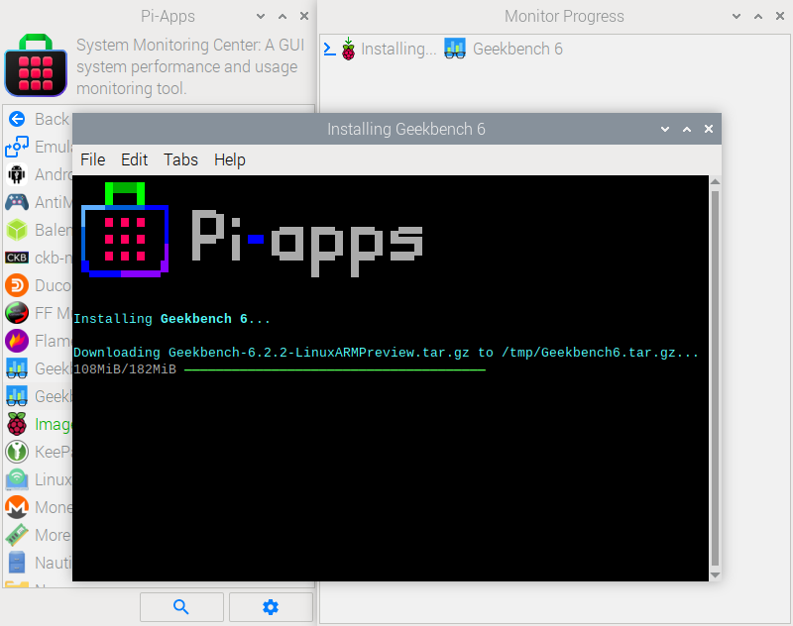The width and height of the screenshot is (793, 626).
Task: Open the Edit menu in terminal
Action: tap(134, 159)
